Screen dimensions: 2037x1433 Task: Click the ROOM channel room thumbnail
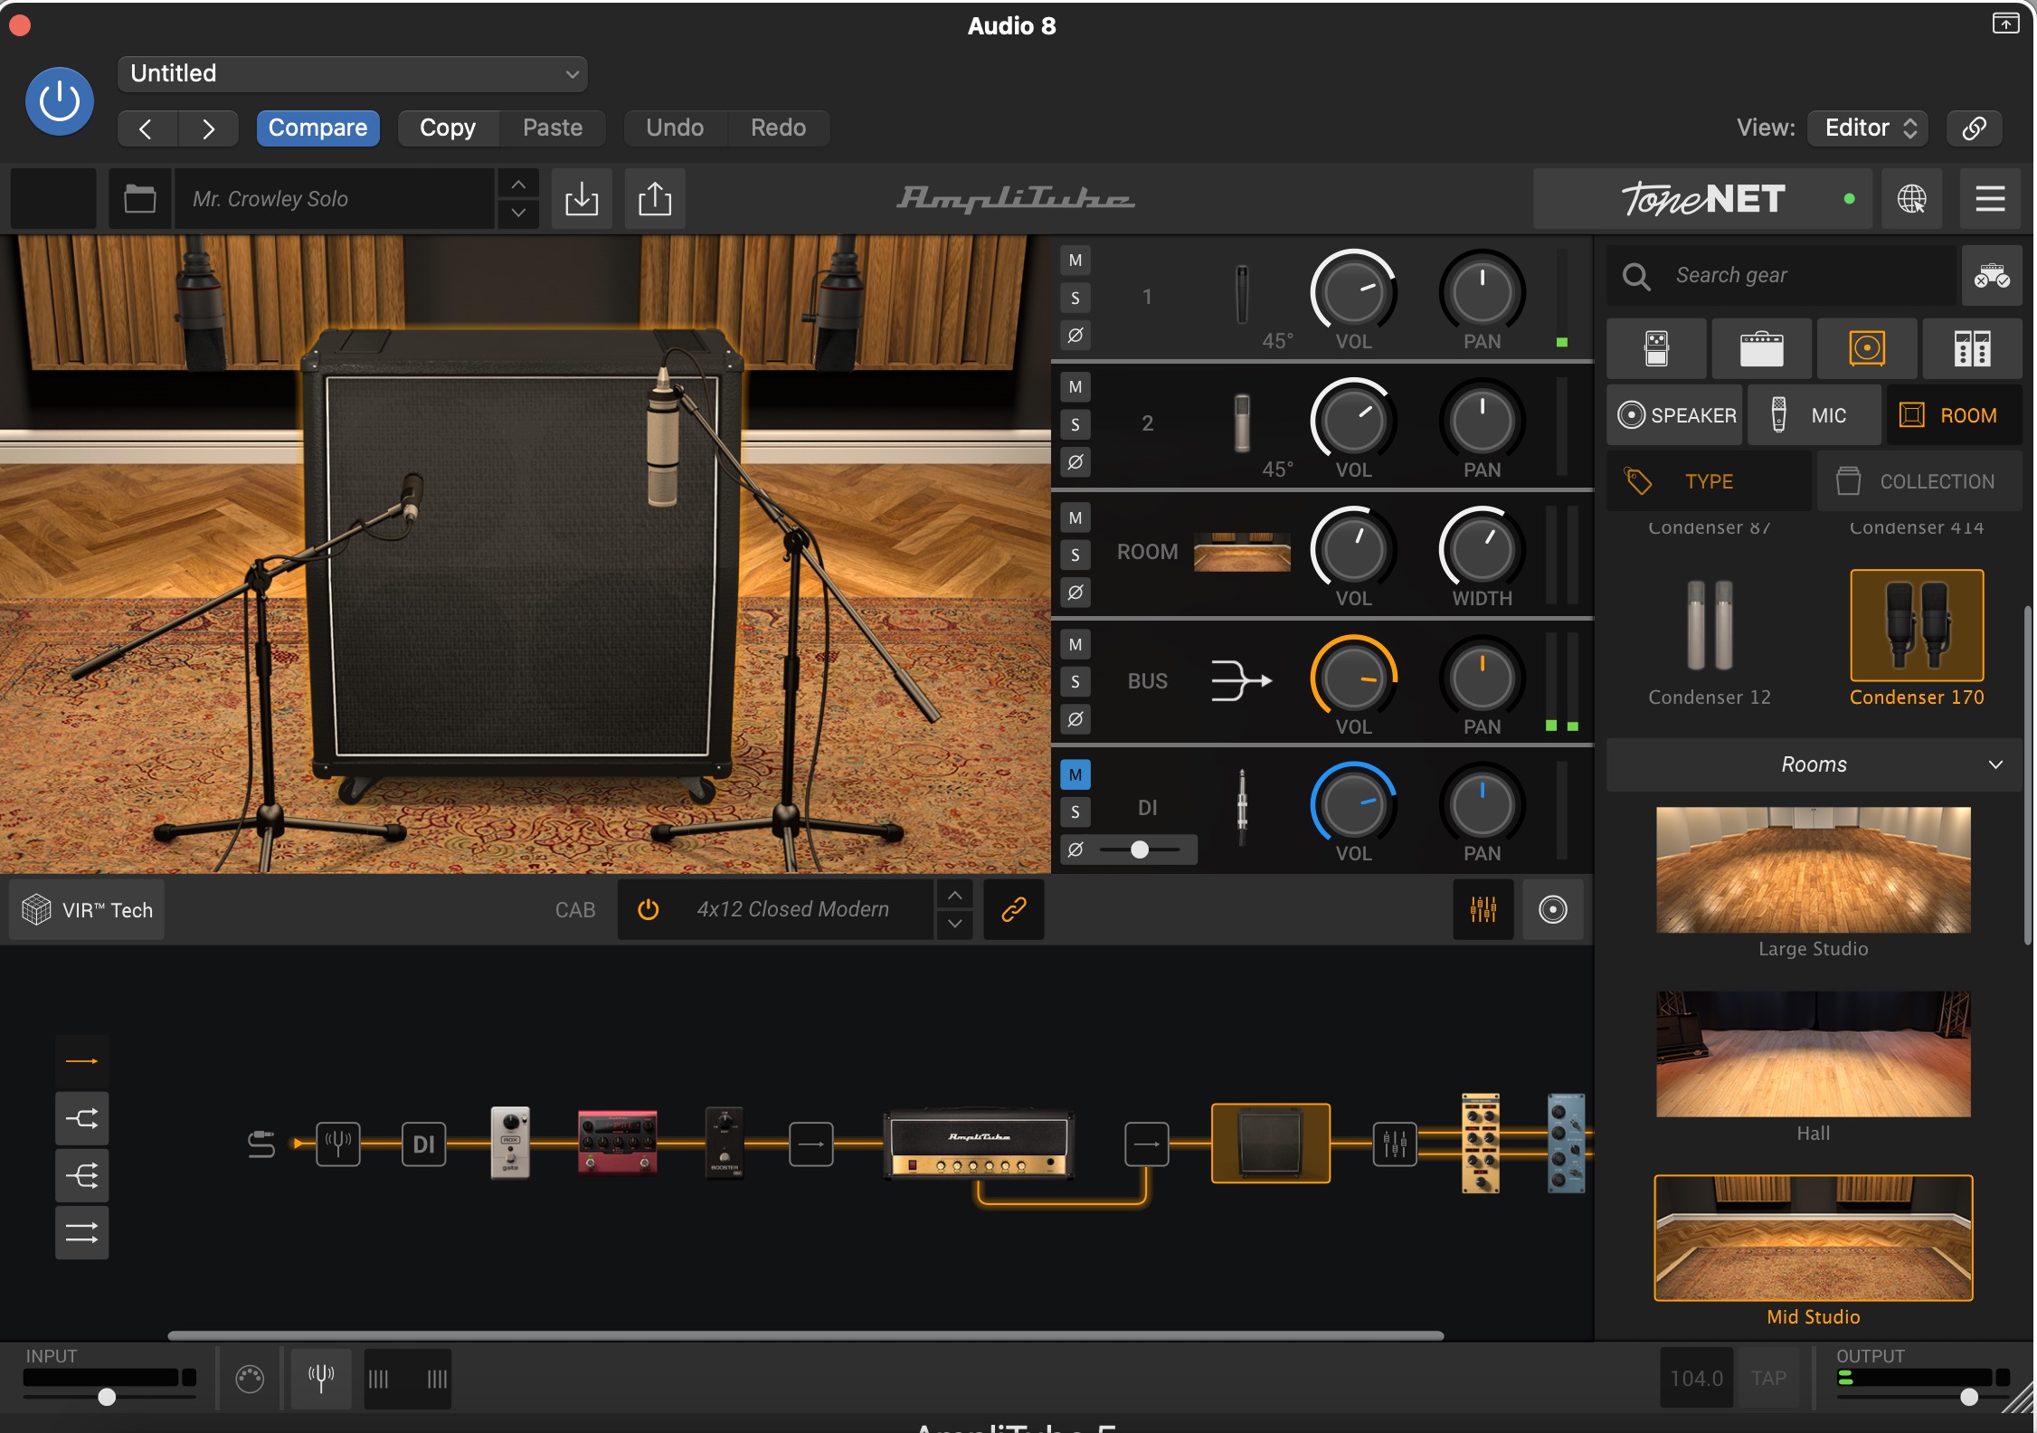(x=1242, y=552)
